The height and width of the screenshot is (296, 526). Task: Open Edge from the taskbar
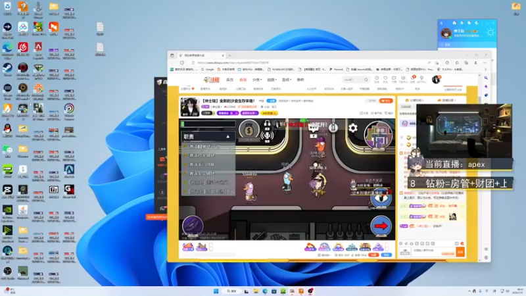[265, 291]
